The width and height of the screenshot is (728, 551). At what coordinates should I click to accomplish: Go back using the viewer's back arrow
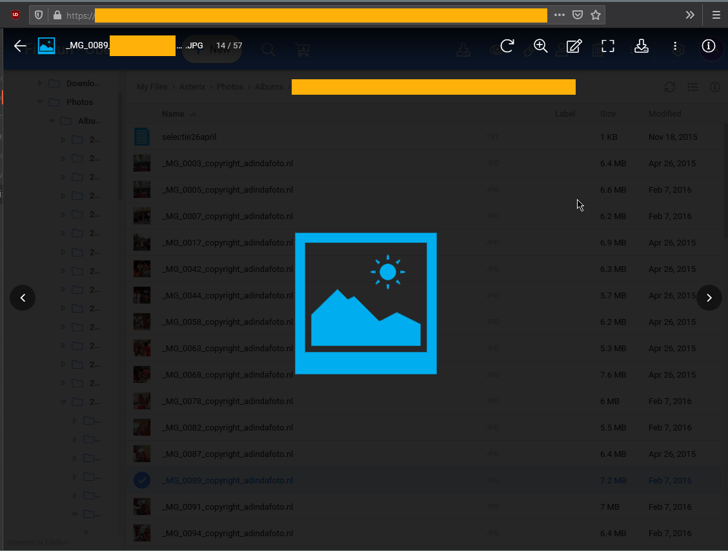(20, 46)
